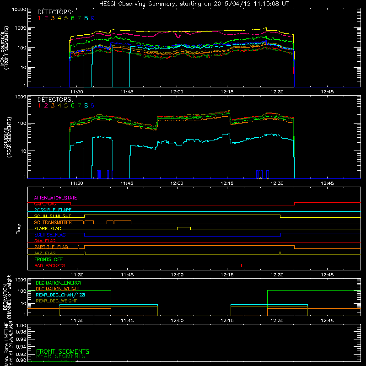This screenshot has height=366, width=366.
Task: Click the DECIMATION_ENERGY legend label
Action: (59, 283)
